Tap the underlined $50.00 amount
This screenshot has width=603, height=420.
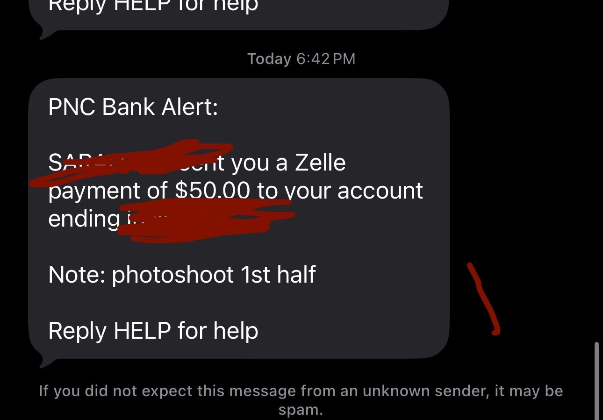212,191
